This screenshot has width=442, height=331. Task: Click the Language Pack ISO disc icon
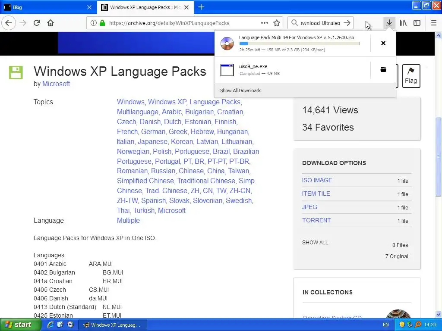click(227, 44)
